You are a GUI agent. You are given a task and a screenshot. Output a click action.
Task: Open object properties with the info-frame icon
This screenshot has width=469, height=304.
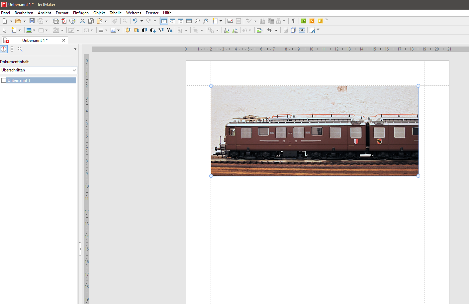312,30
